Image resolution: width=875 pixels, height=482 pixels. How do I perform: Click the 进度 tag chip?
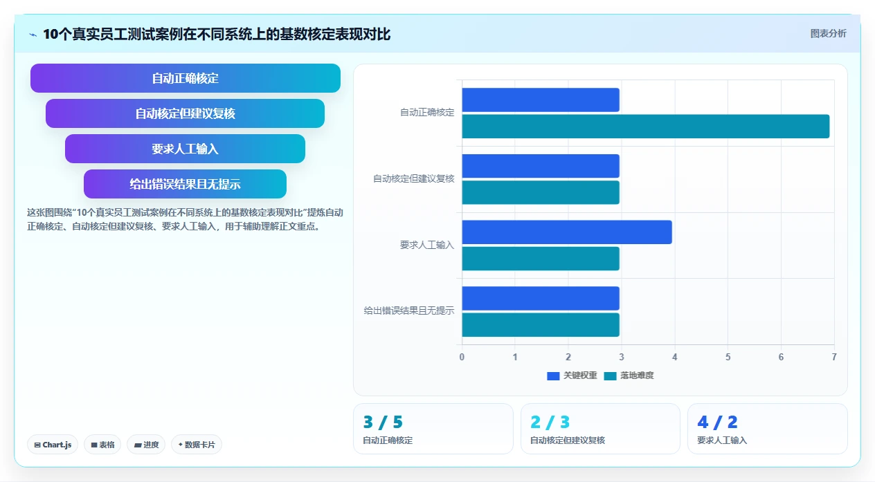146,445
